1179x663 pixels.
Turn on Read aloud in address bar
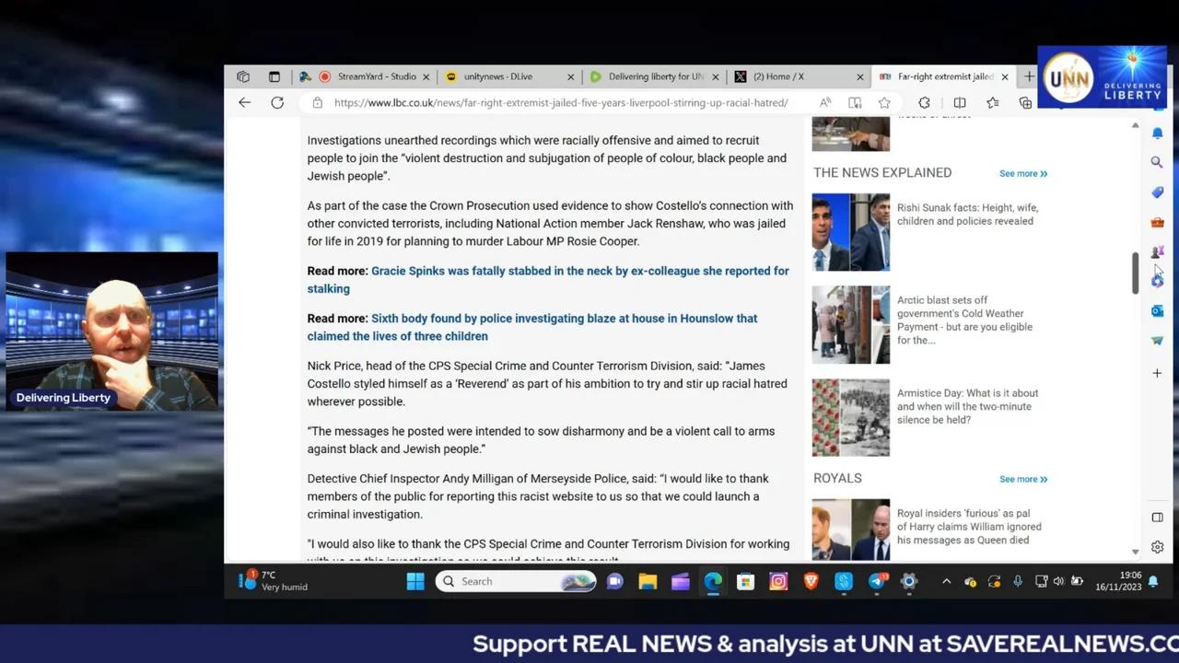pyautogui.click(x=825, y=102)
